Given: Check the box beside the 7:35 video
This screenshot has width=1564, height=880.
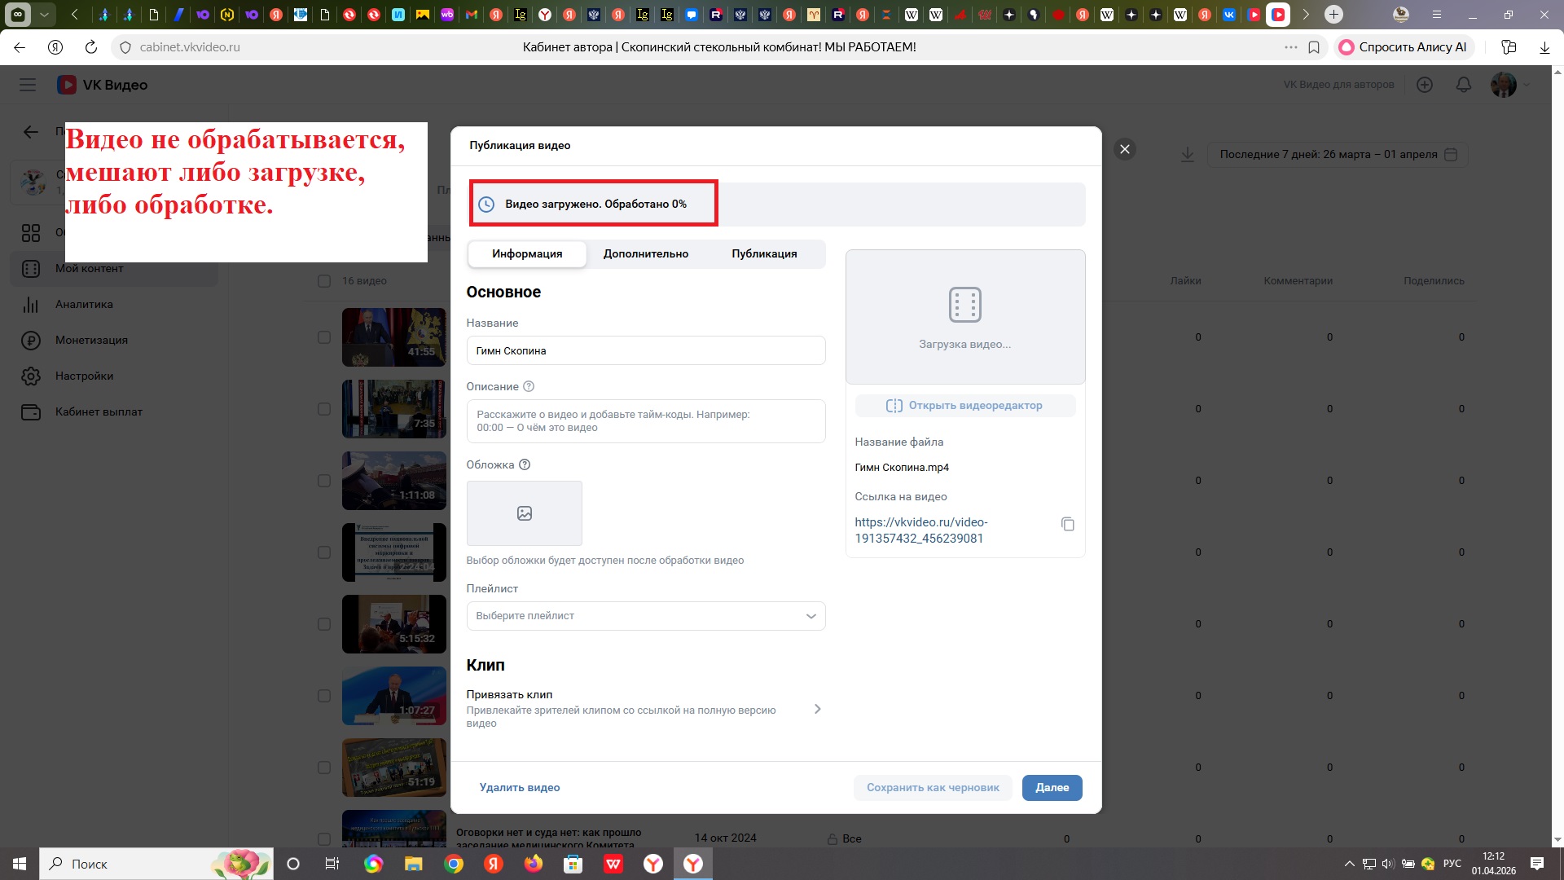Looking at the screenshot, I should [324, 409].
